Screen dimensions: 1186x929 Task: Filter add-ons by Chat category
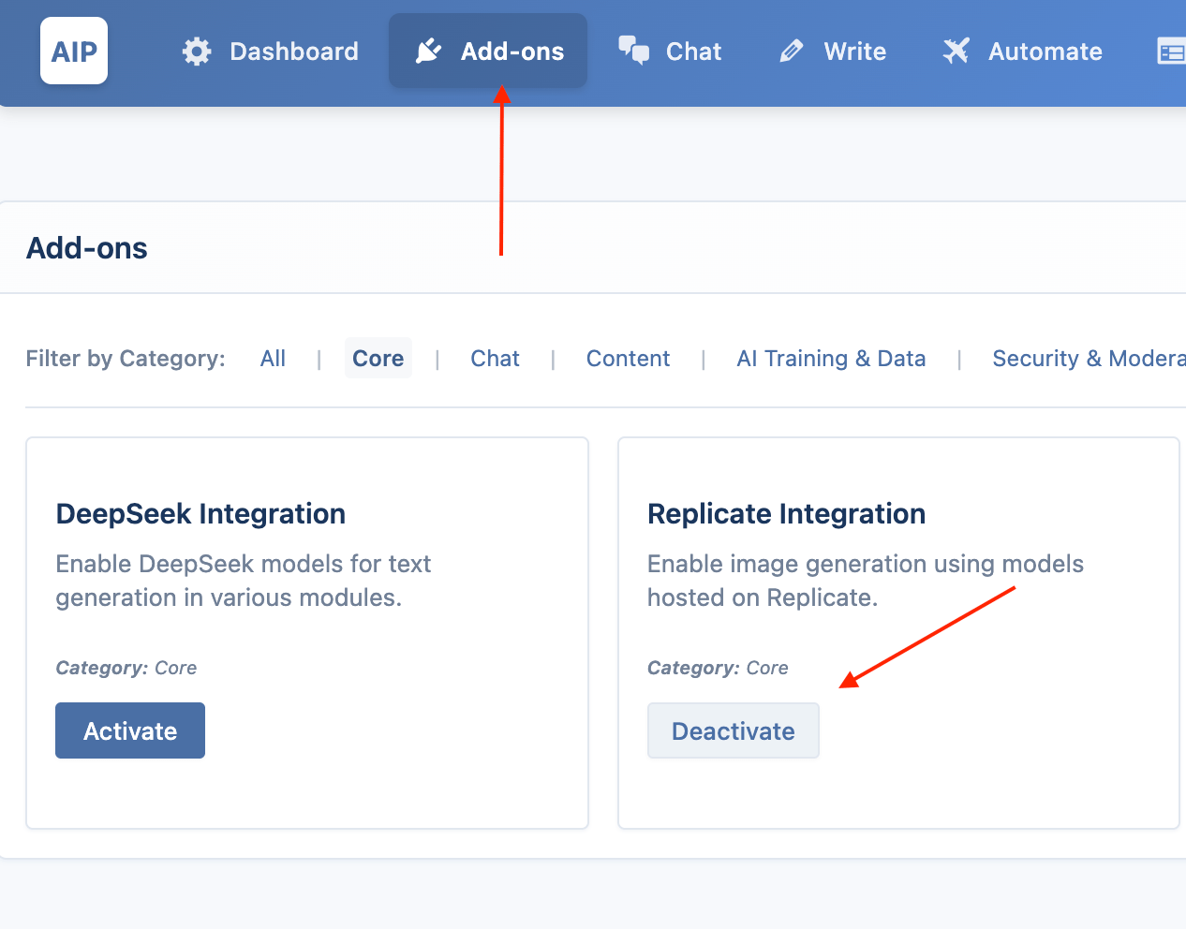point(495,359)
